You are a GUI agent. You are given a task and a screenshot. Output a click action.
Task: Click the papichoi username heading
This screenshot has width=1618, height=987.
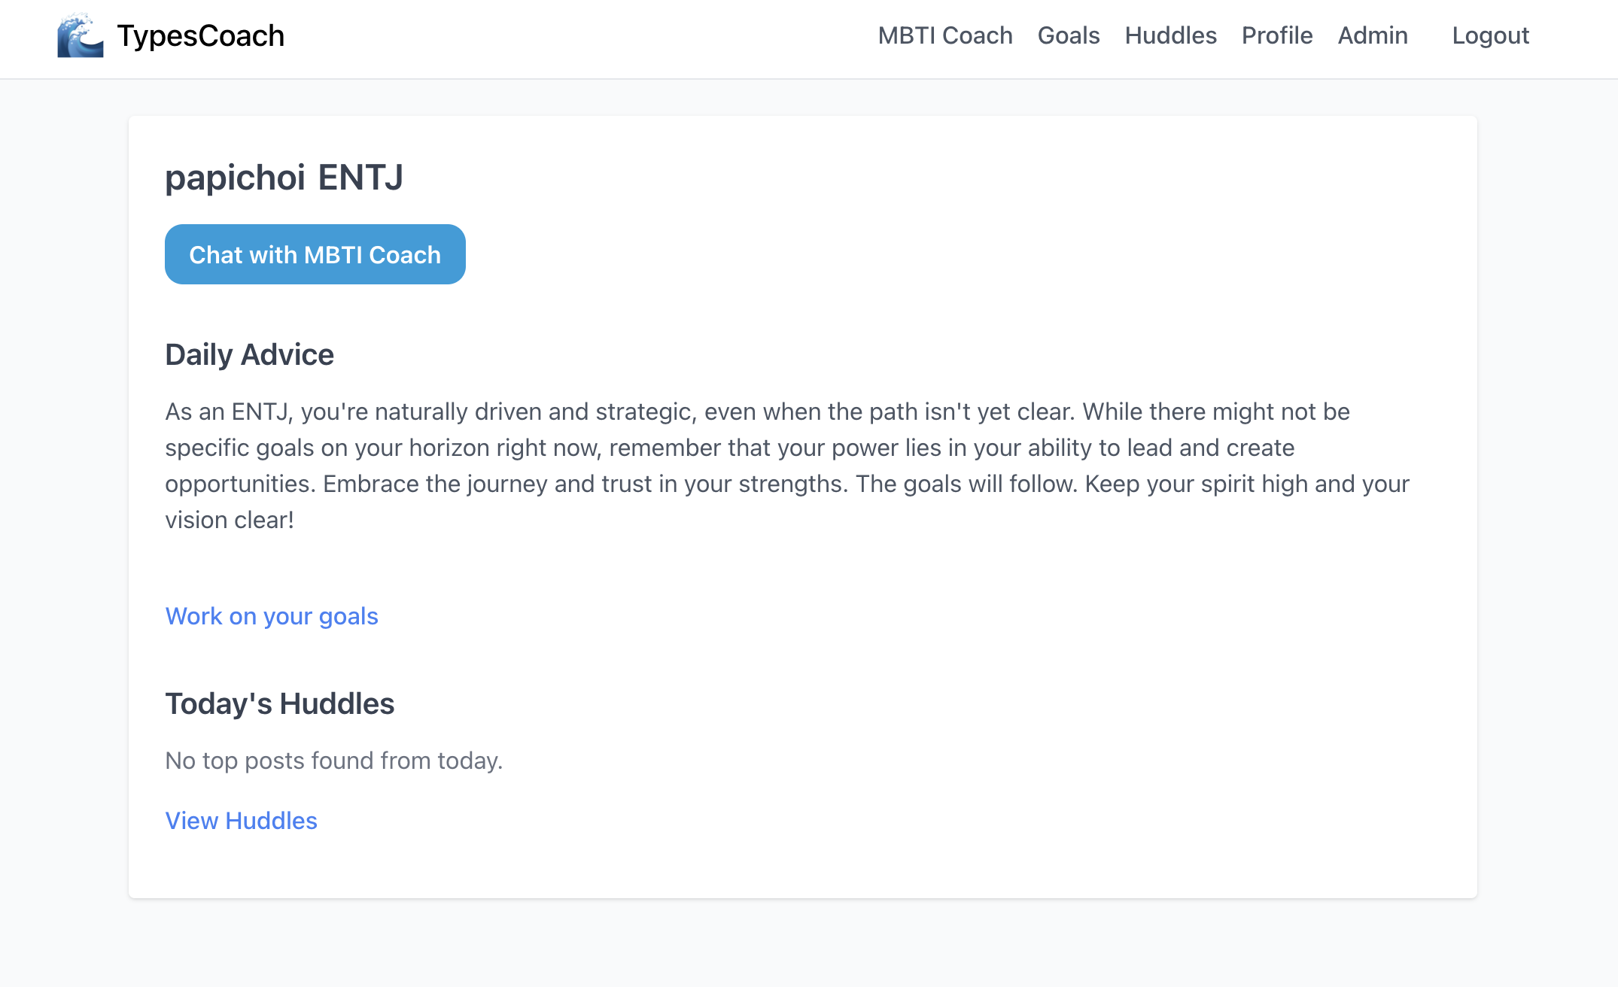235,178
